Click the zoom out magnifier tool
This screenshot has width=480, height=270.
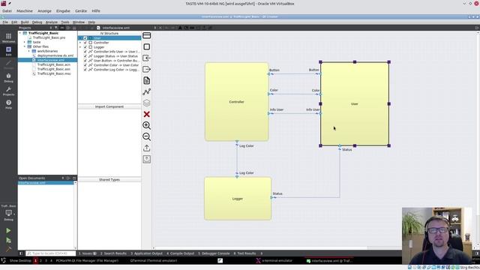click(147, 136)
